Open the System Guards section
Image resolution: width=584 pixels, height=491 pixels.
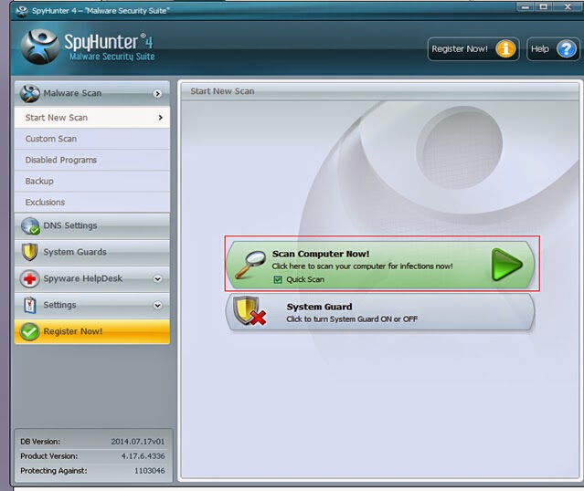coord(92,252)
